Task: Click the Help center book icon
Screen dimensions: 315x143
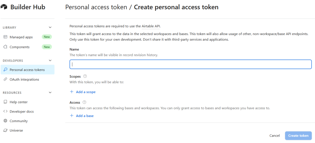Action: [x=6, y=102]
